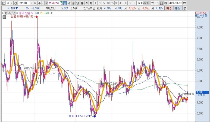The width and height of the screenshot is (210, 122).
Task: Switch to 주 weekly chart period
Action: (69, 3)
